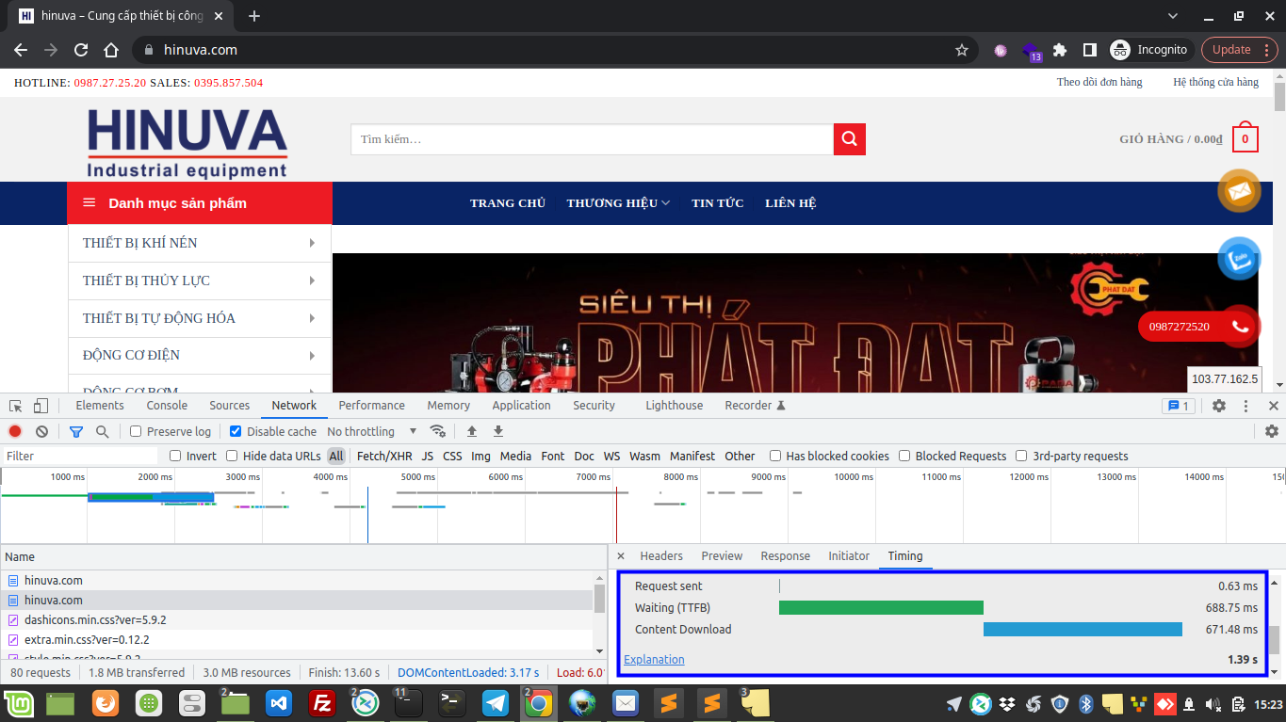
Task: Select dashicons.min.css request row
Action: tap(297, 620)
